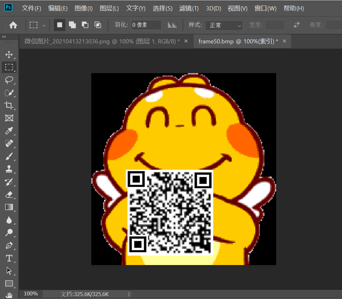Image resolution: width=342 pixels, height=299 pixels.
Task: Open the 3D(D) menu
Action: tap(214, 8)
